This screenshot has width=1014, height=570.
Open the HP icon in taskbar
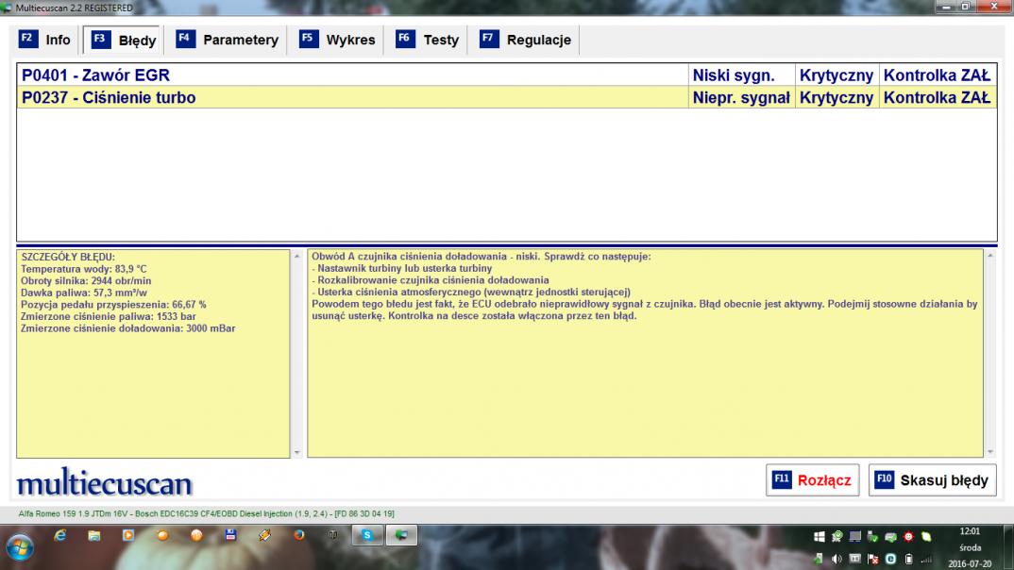point(333,535)
